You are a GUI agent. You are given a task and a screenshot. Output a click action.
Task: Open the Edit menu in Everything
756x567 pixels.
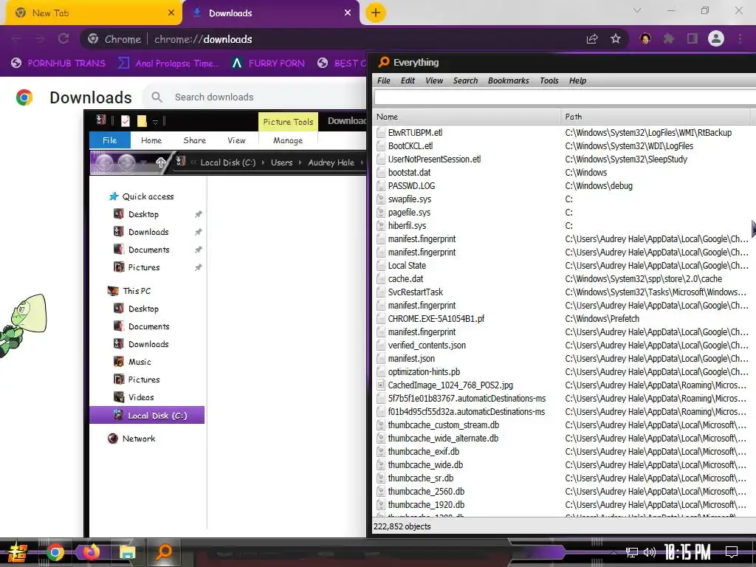408,80
